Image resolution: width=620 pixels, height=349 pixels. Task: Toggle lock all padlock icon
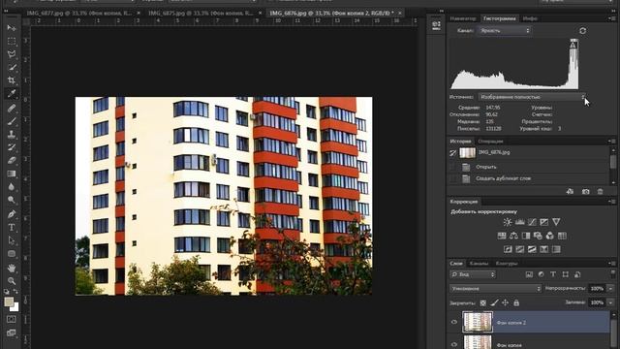[516, 303]
